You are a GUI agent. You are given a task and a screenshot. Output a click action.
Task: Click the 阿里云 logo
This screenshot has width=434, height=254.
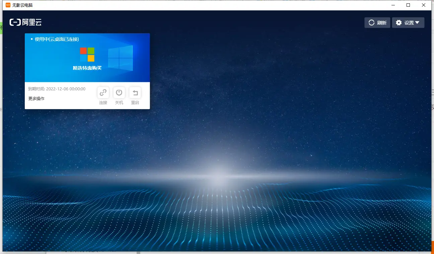(x=26, y=22)
